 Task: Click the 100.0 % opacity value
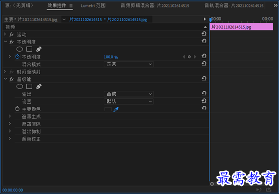coord(111,57)
